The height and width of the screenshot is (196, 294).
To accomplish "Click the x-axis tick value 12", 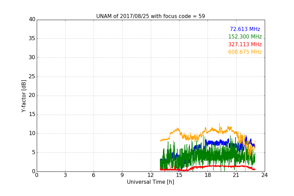I will [151, 175].
